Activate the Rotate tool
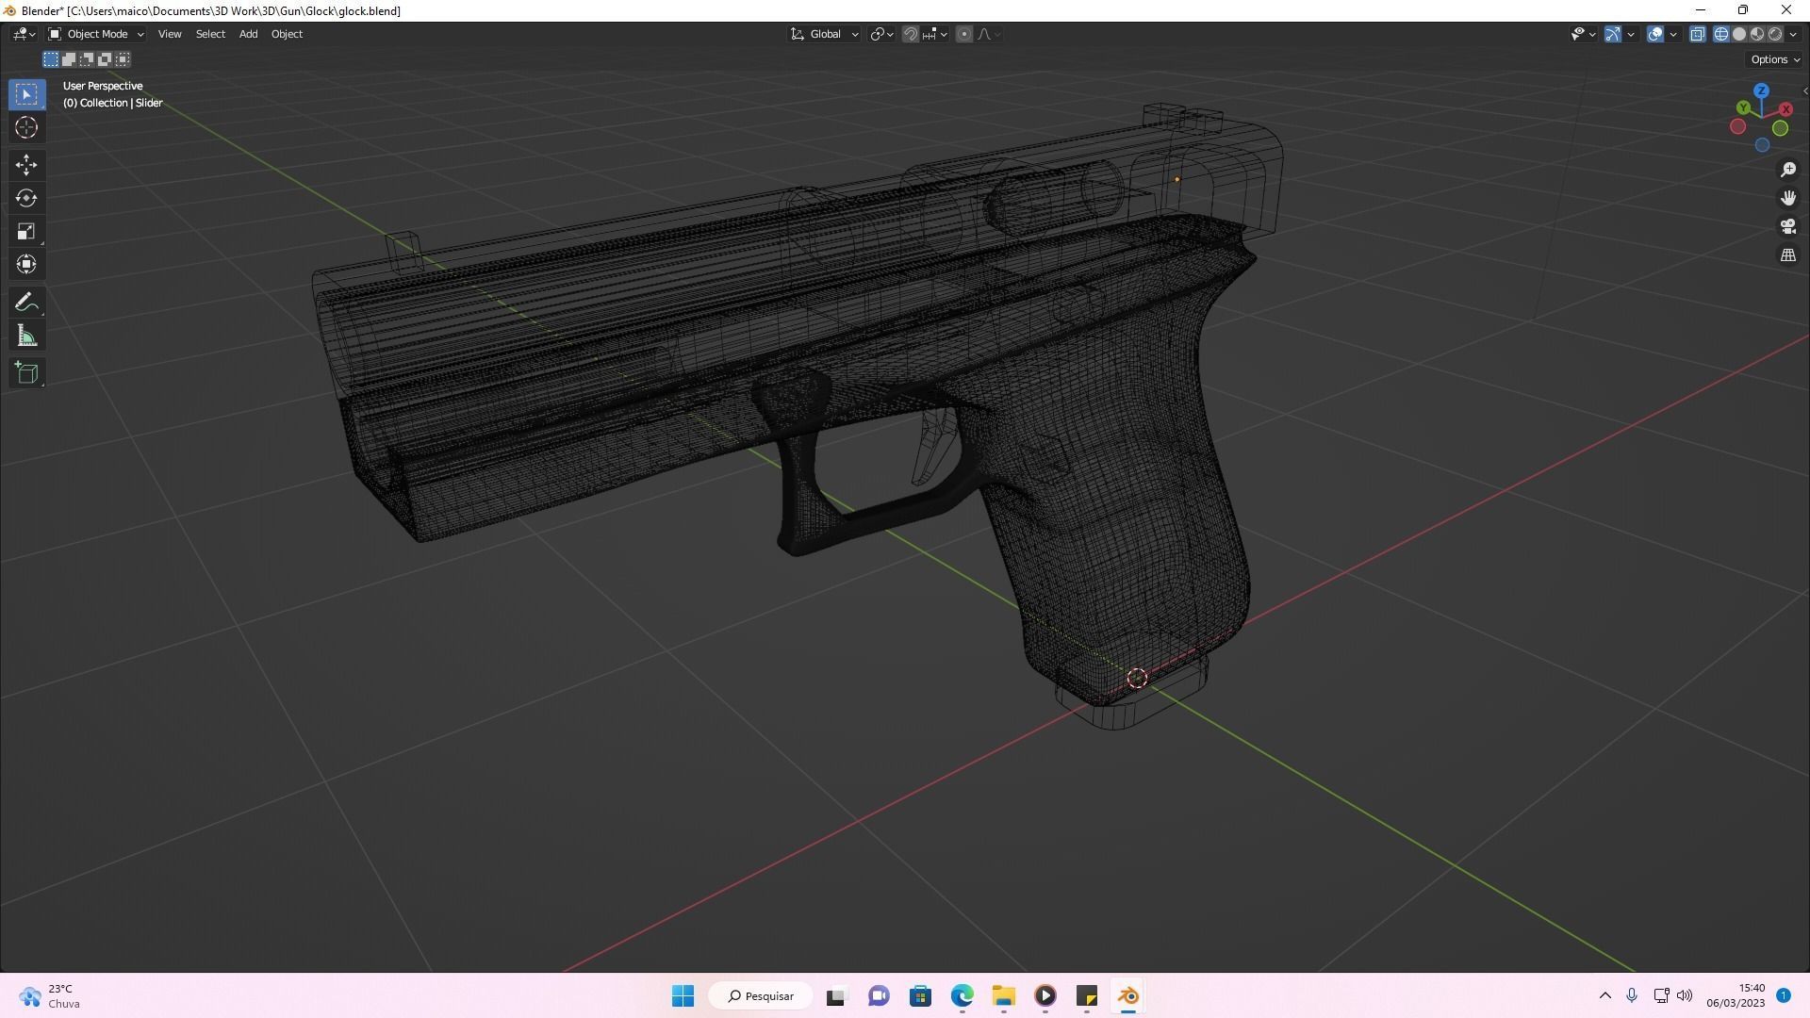 pyautogui.click(x=25, y=198)
